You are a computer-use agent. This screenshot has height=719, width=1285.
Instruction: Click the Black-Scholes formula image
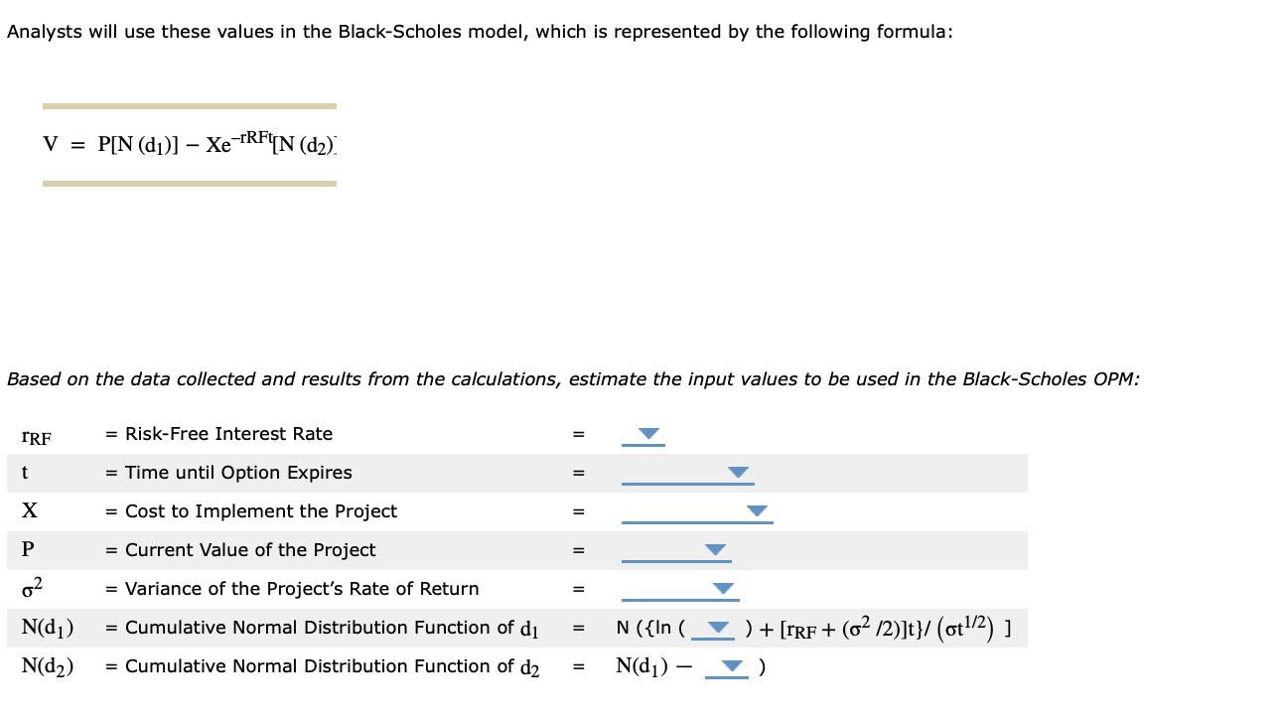[x=190, y=145]
